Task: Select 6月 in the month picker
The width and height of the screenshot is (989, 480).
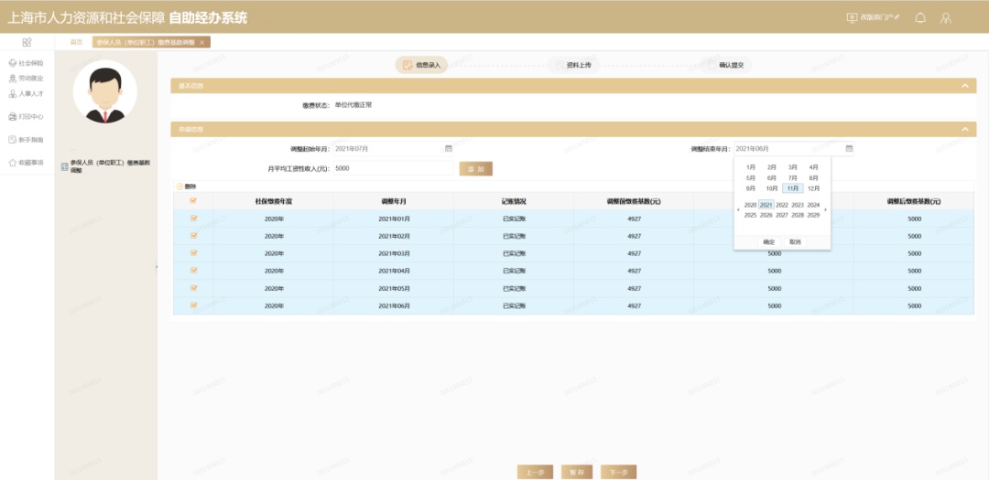Action: coord(771,178)
